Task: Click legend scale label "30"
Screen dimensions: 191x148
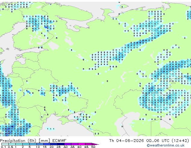Action: click(x=65, y=147)
